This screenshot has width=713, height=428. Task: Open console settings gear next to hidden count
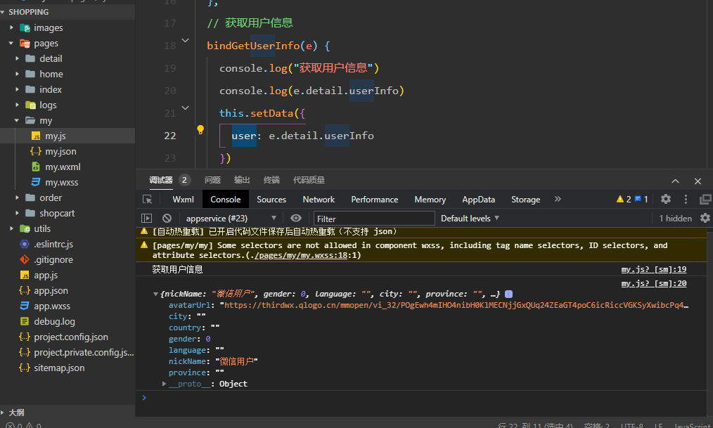705,218
